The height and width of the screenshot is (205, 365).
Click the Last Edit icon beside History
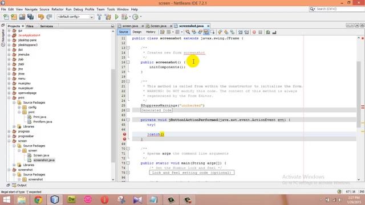coord(162,32)
